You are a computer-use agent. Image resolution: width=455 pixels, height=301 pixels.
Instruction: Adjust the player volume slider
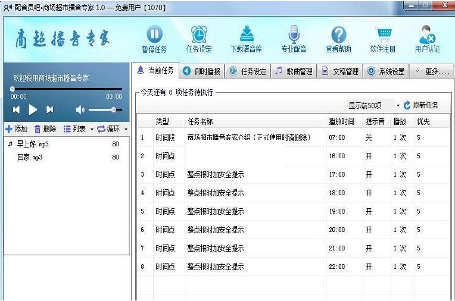pos(113,110)
